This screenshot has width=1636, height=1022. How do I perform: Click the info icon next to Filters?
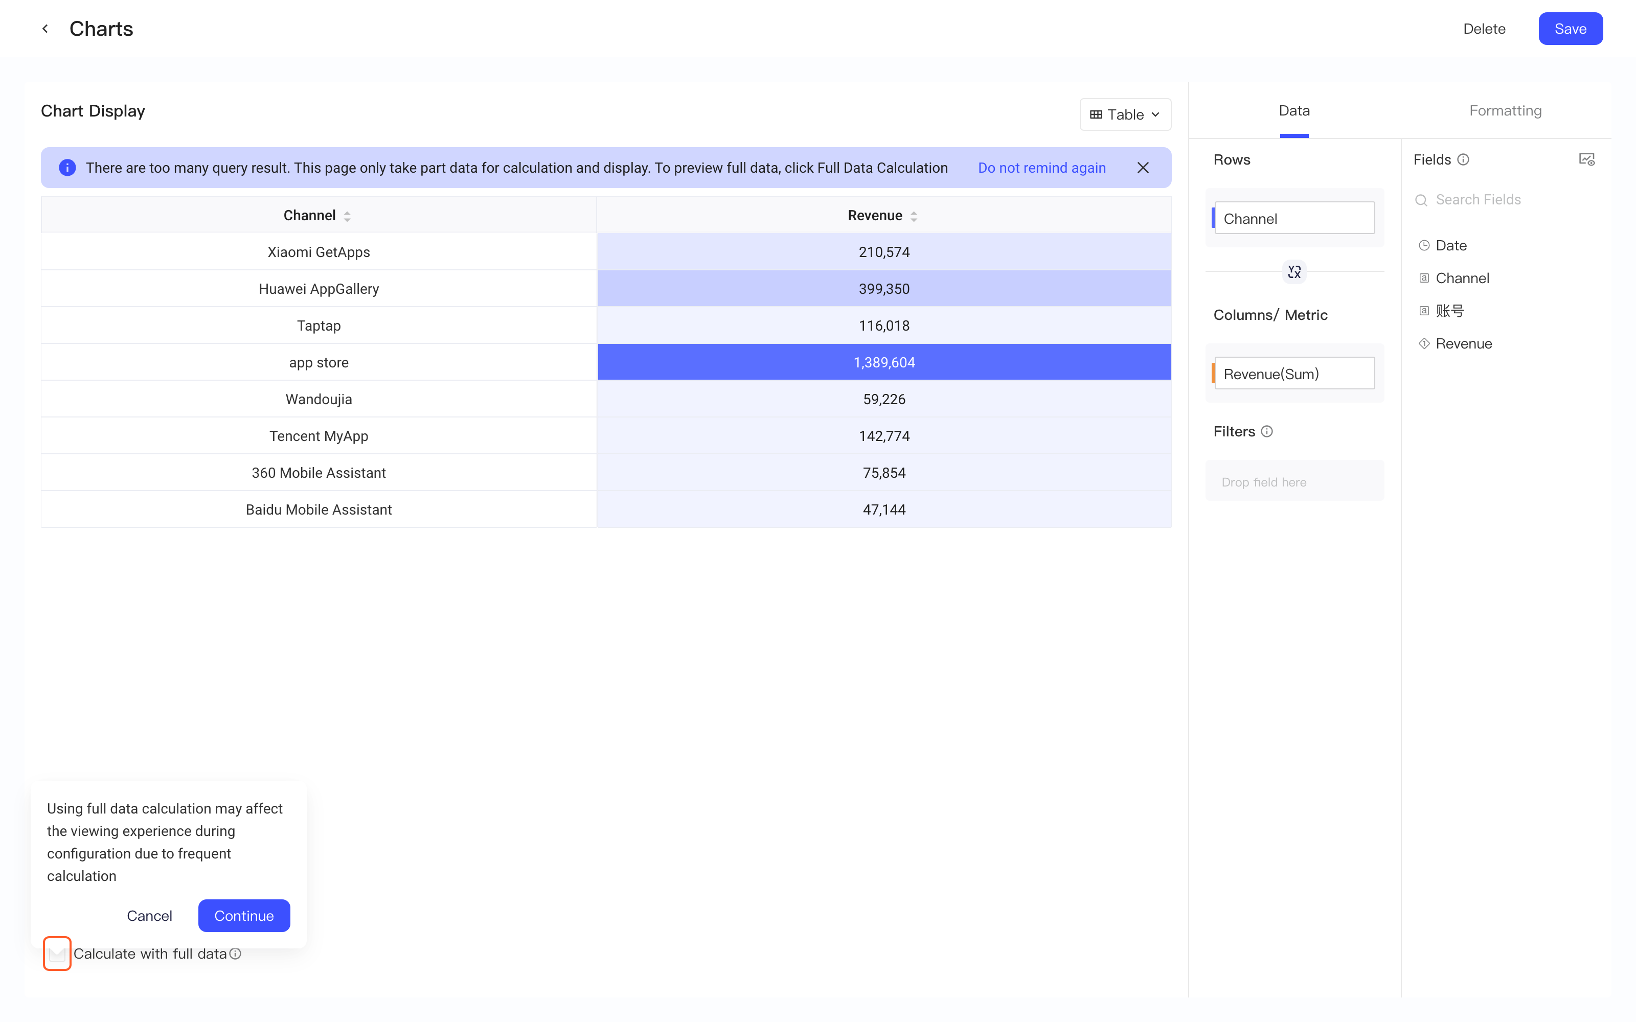1267,431
